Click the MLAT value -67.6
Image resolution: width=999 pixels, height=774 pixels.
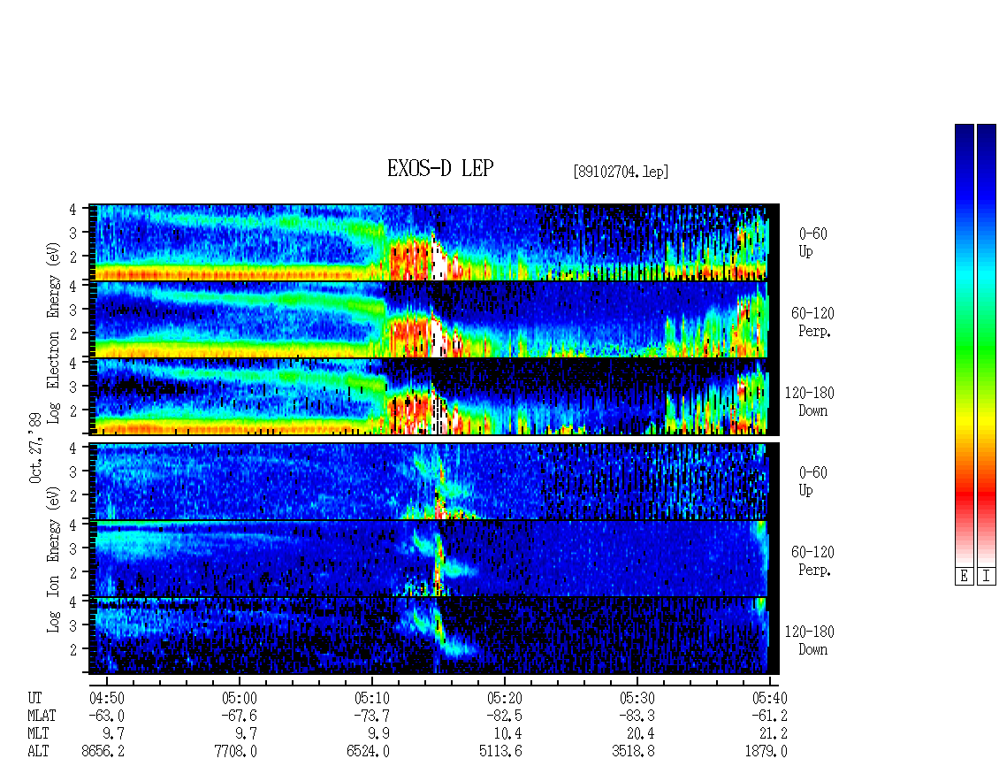tap(239, 716)
